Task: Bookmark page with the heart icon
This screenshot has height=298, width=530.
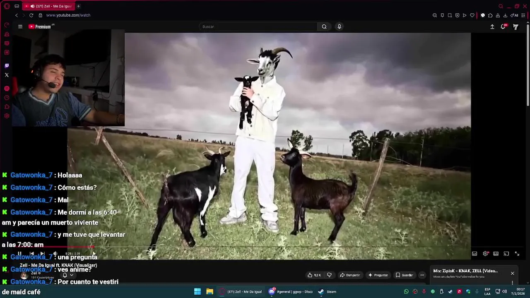Action: coord(472,15)
